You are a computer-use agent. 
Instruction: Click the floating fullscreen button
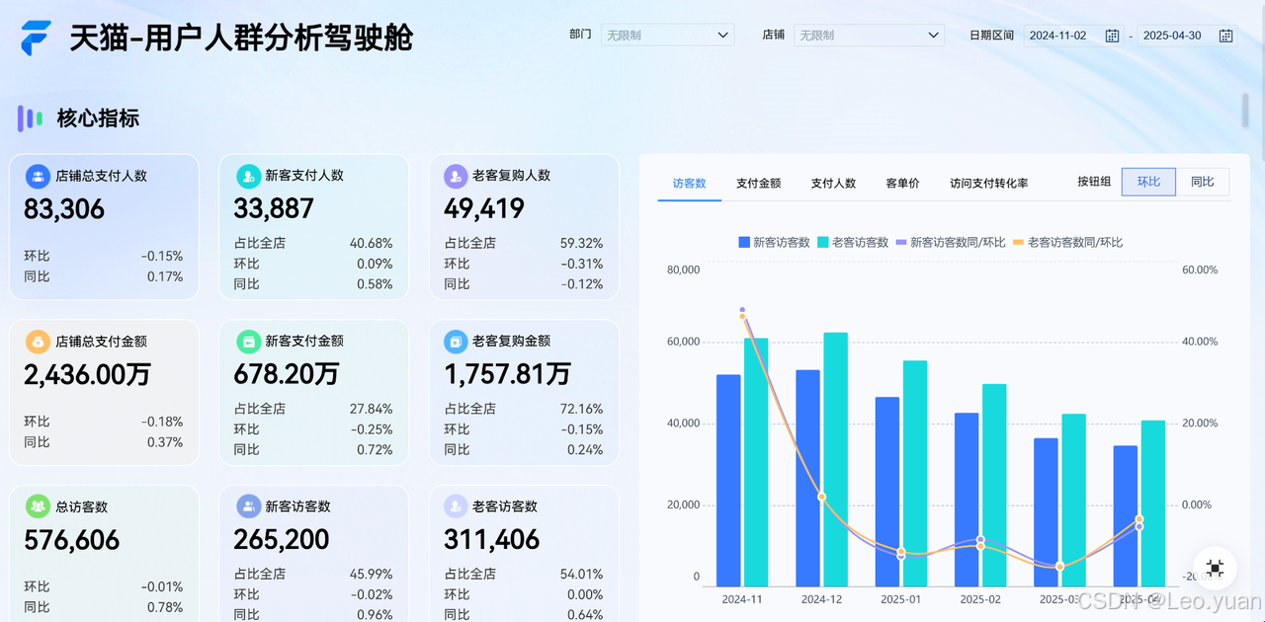click(x=1215, y=568)
